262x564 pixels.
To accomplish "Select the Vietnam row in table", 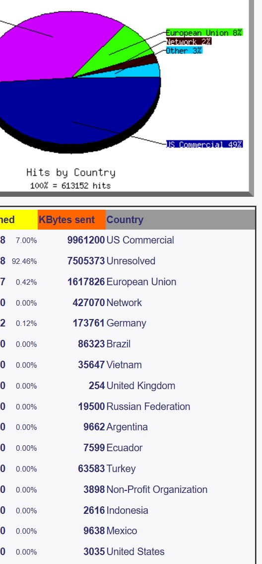I will pos(128,365).
